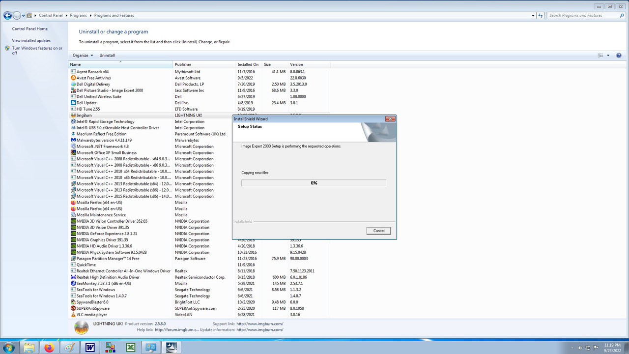
Task: Click the Programs breadcrumb in address bar
Action: (x=79, y=15)
